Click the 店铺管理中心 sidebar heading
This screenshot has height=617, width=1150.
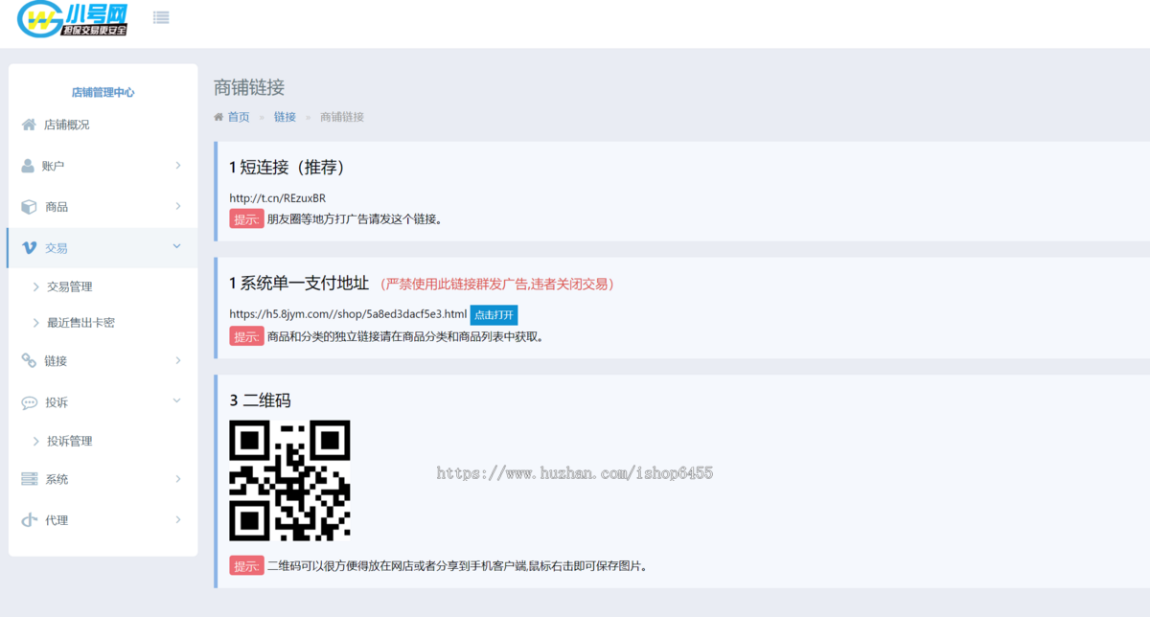[103, 93]
